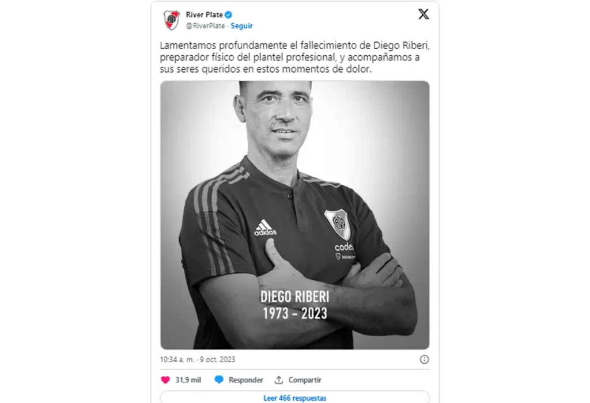Click the Compartir label
Screen dimensions: 590x403
coord(305,380)
